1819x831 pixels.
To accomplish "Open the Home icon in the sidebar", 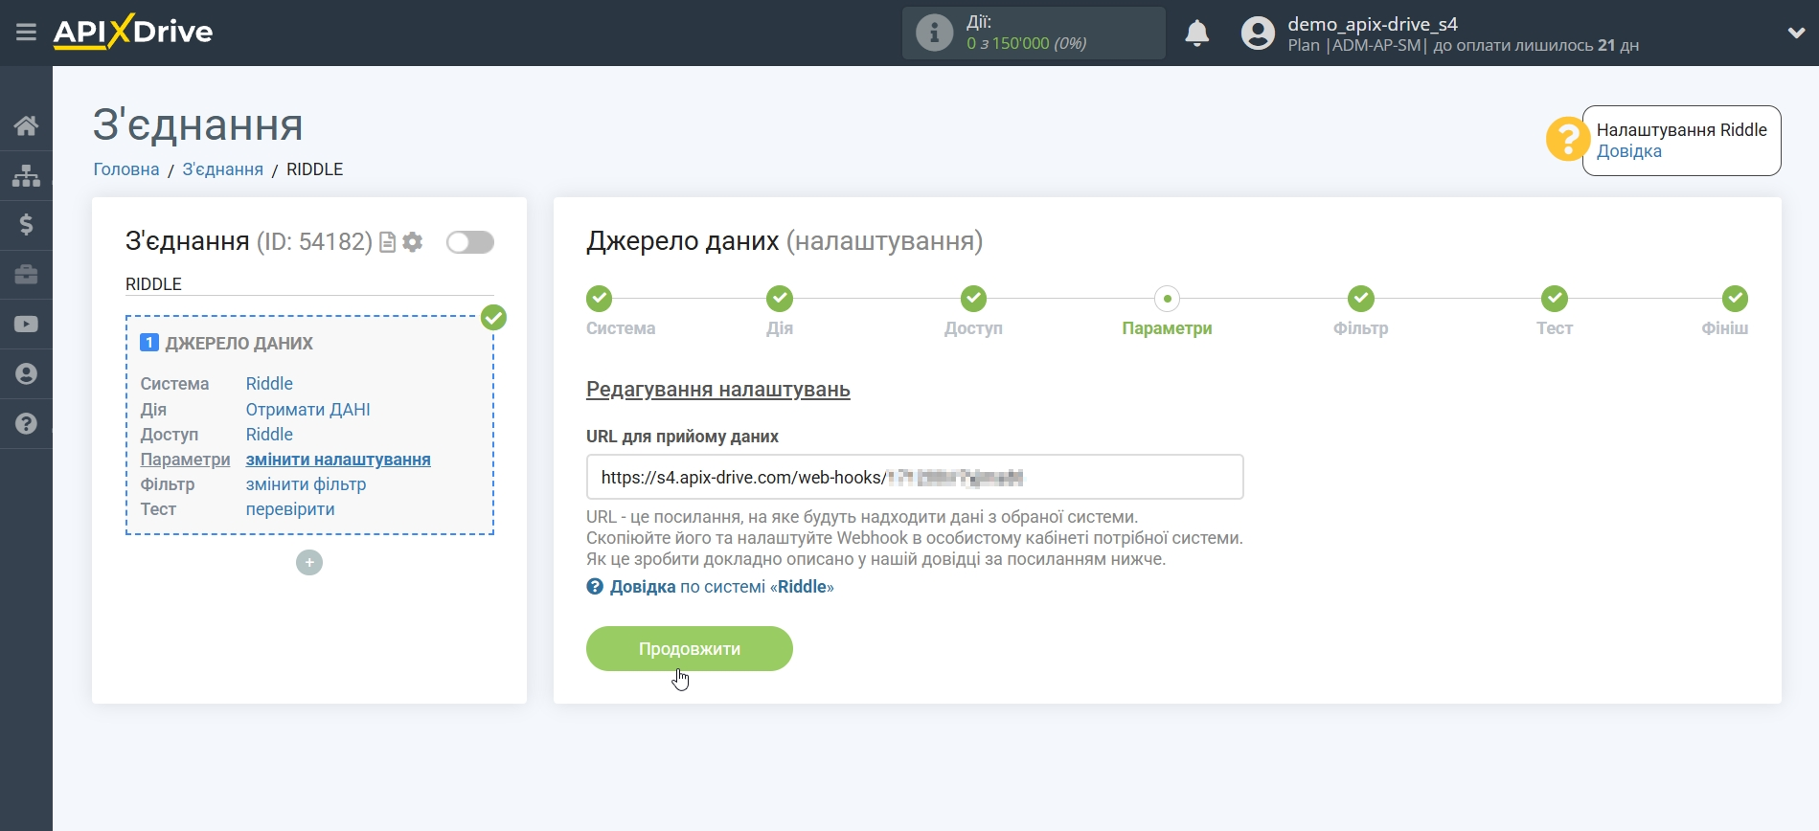I will 26,125.
